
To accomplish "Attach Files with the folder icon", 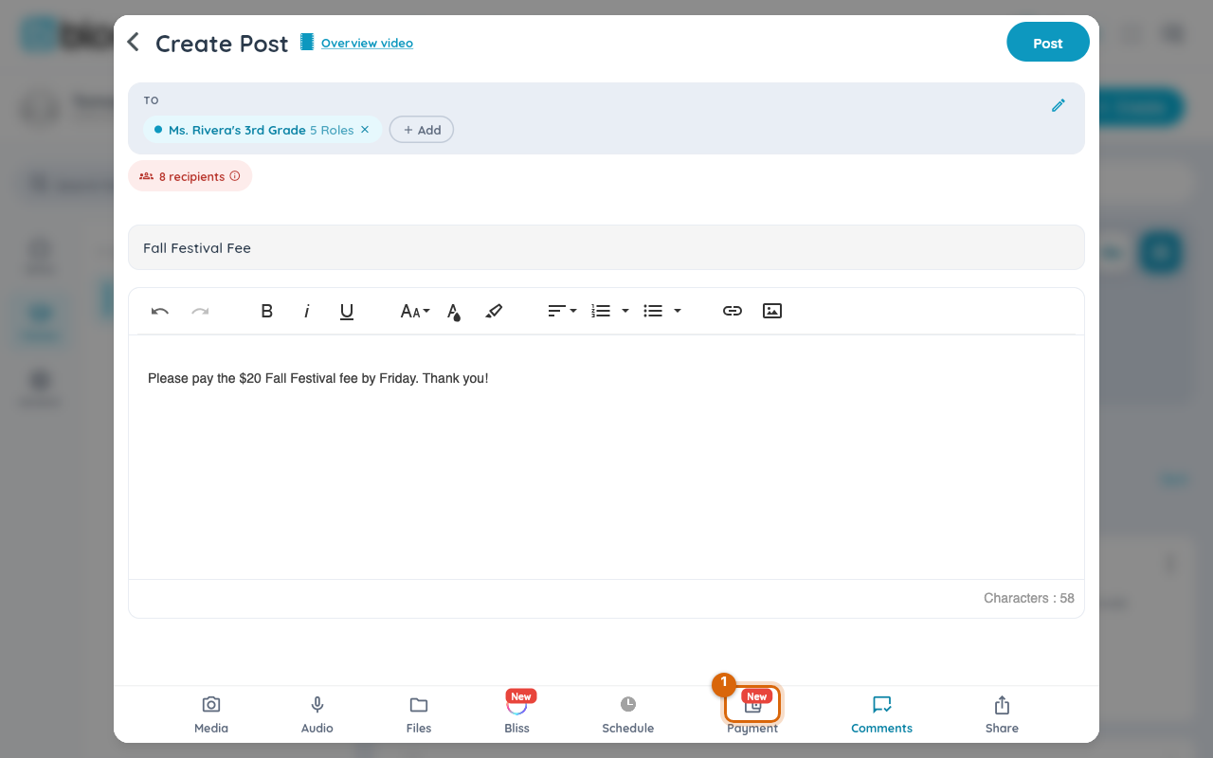I will (x=419, y=714).
